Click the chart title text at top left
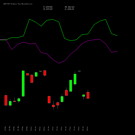 click(18, 4)
